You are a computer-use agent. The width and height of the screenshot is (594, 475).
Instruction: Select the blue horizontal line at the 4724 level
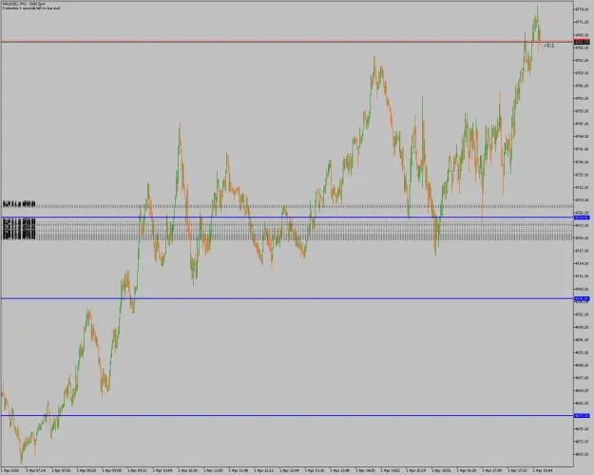pos(287,218)
